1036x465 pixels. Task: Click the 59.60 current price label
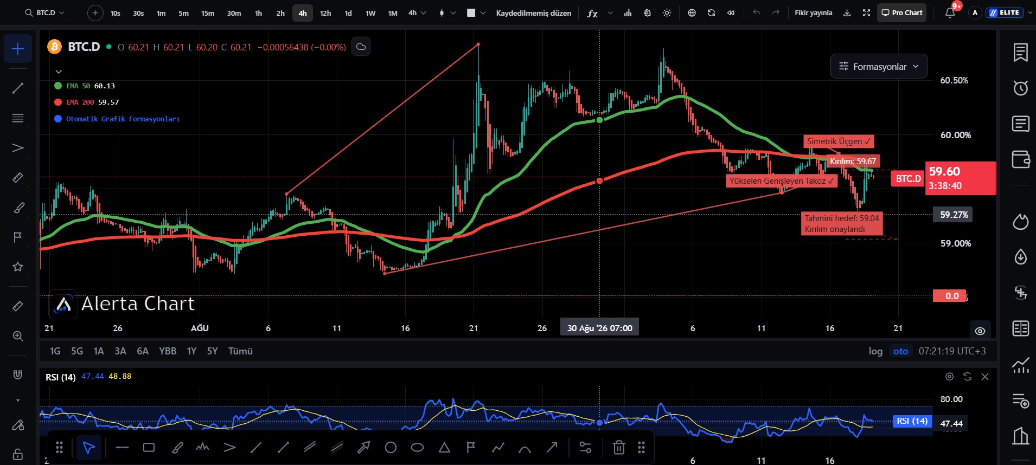coord(961,178)
